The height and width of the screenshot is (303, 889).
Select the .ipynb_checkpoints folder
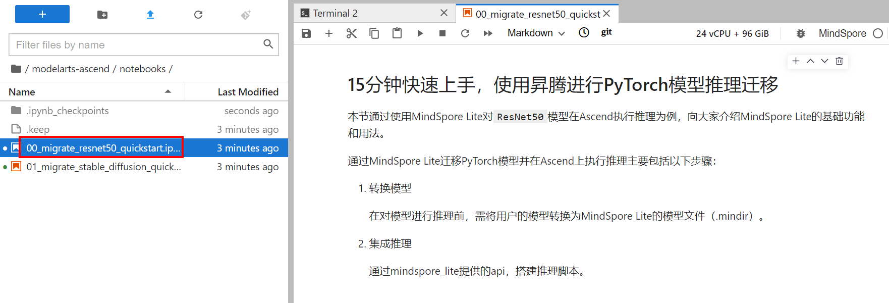click(144, 111)
